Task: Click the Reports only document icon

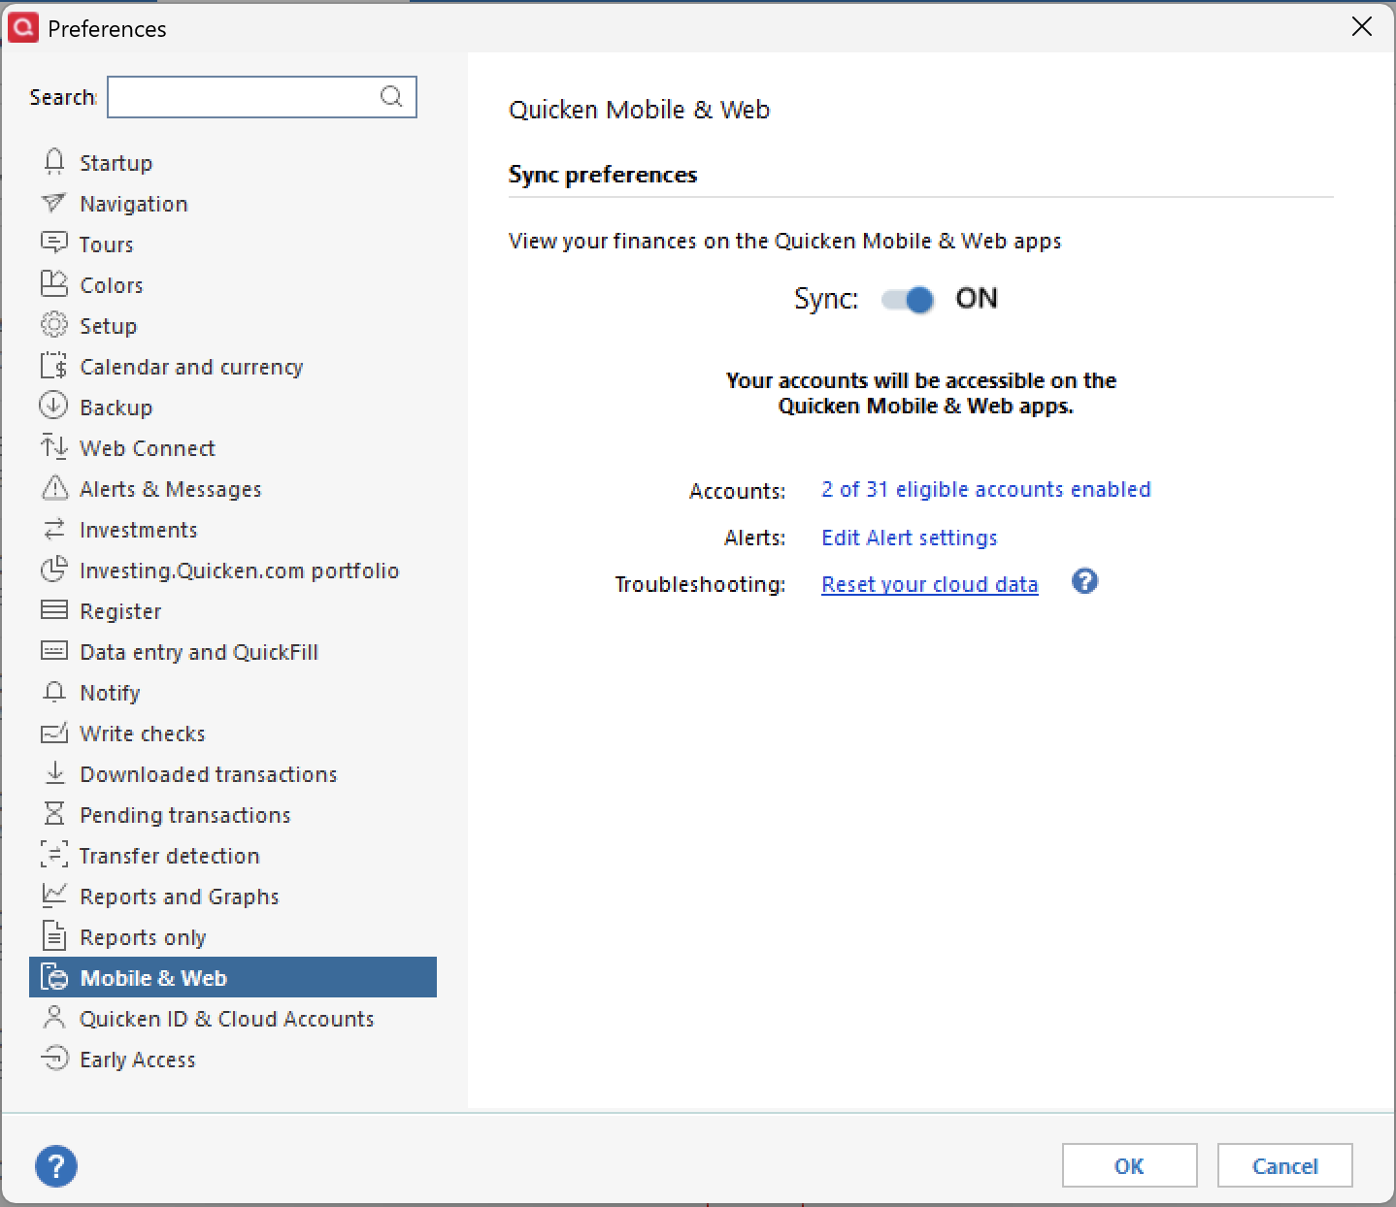Action: click(x=54, y=936)
